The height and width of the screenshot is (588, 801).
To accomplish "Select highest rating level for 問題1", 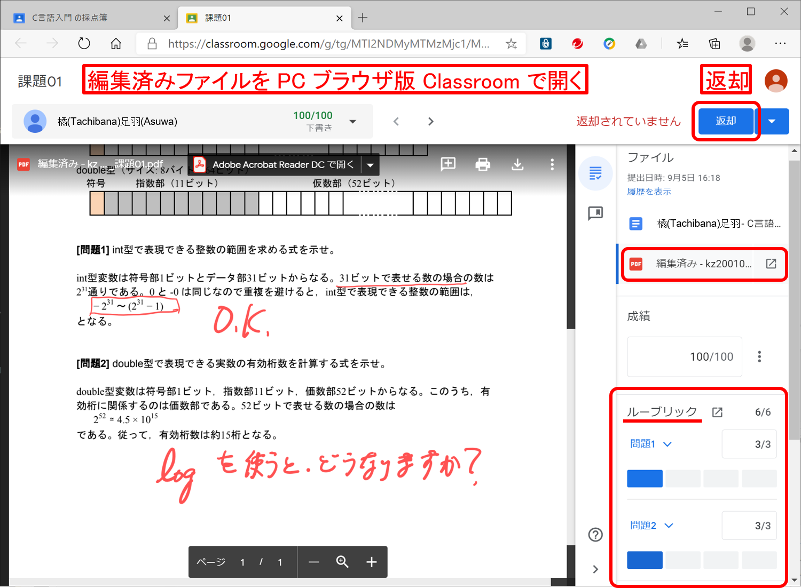I will point(645,479).
